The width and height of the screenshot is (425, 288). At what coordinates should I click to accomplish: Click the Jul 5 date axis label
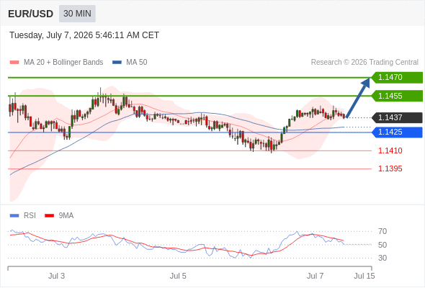(x=178, y=276)
